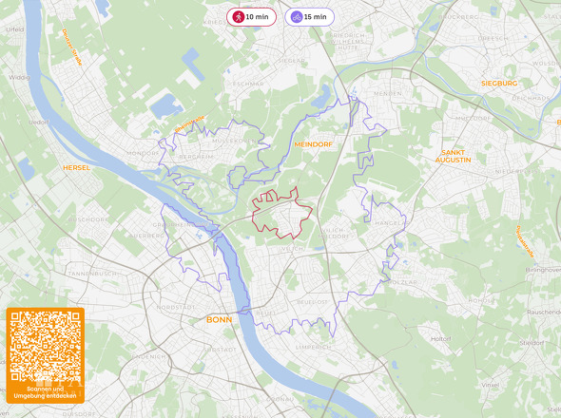Select the Rheinstraße street label
The height and width of the screenshot is (418, 561).
coord(189,124)
